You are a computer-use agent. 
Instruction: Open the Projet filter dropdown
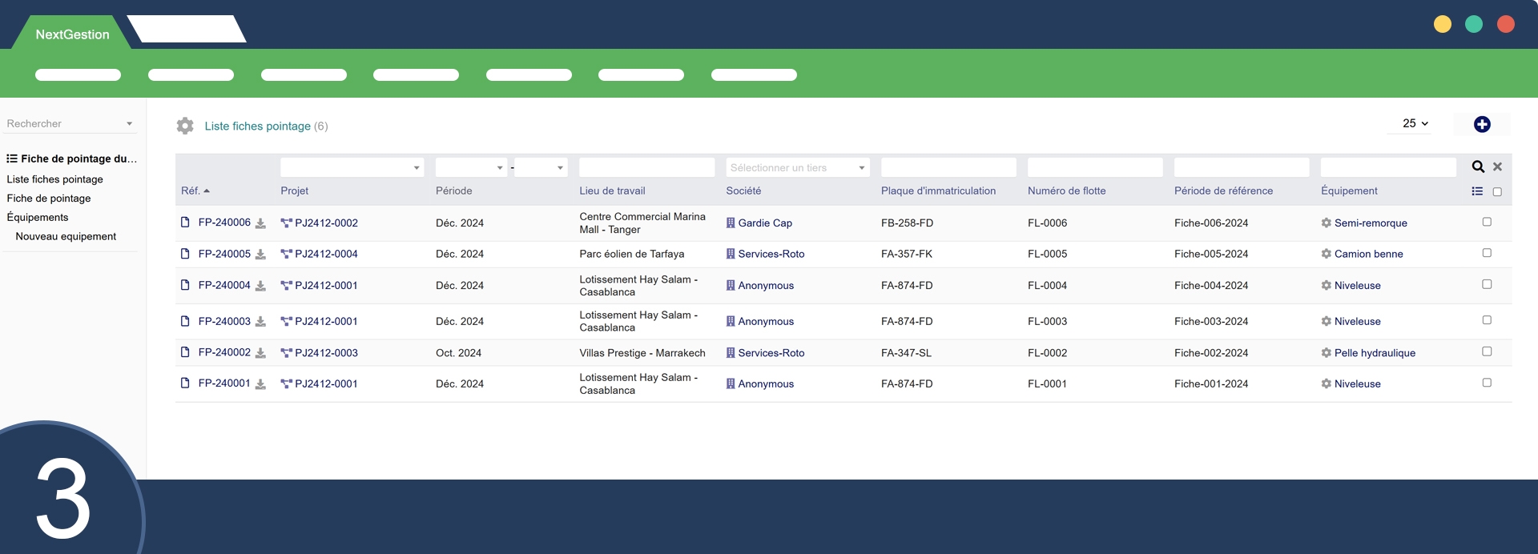tap(352, 167)
